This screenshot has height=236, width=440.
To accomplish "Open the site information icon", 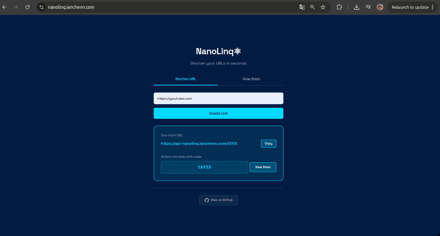I will tap(41, 7).
